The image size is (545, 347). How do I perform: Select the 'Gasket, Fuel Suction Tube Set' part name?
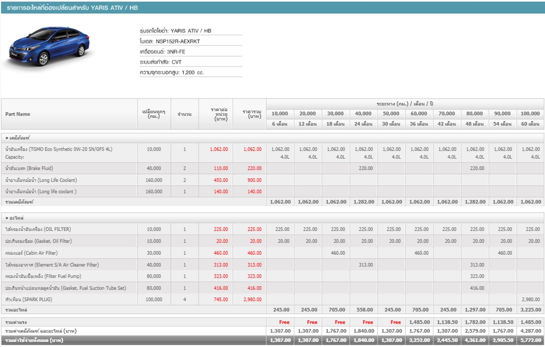(66, 288)
